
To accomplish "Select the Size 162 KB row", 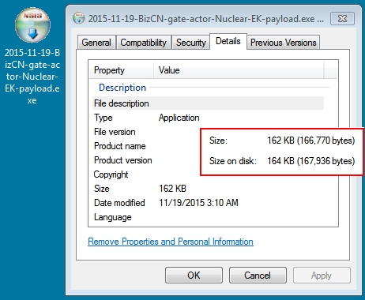I will 209,189.
